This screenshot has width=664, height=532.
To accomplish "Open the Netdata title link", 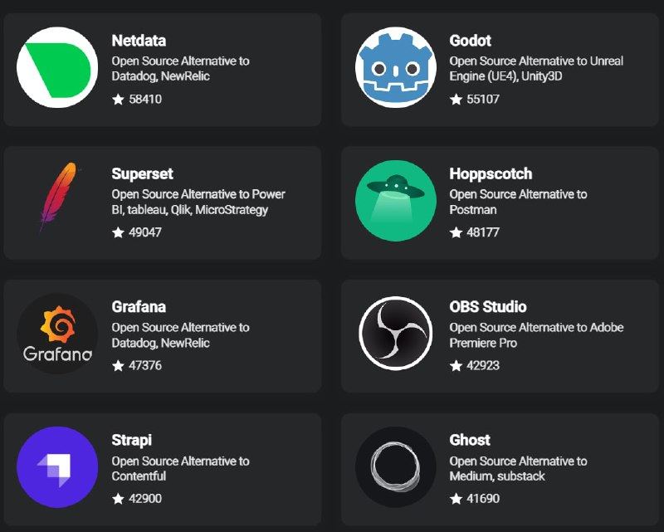I will click(x=139, y=41).
